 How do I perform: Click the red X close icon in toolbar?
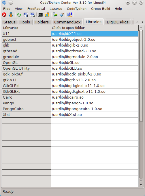pos(4,15)
